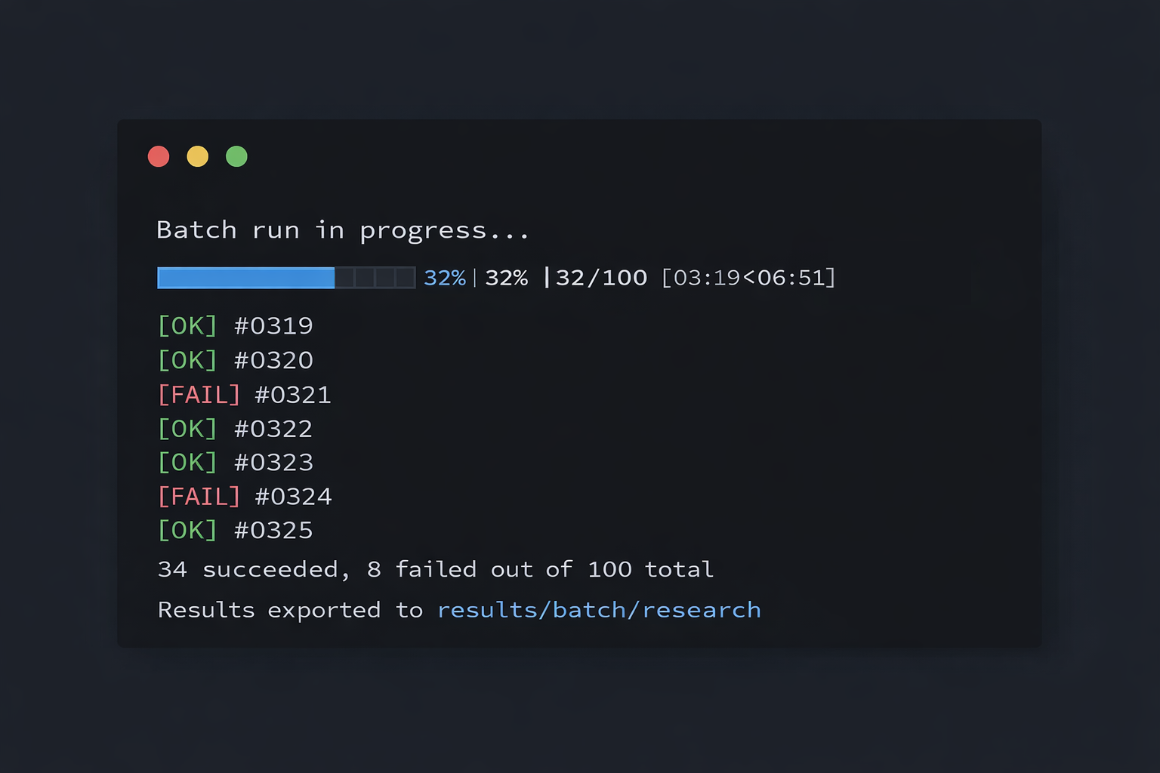1160x773 pixels.
Task: Click the [03:19<06:51] time estimate
Action: [x=748, y=278]
